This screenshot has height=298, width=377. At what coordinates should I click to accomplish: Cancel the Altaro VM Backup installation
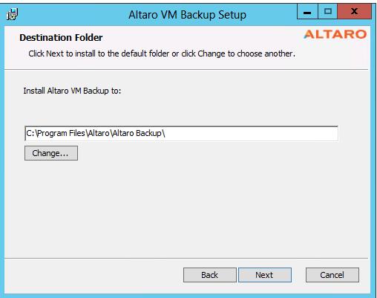(x=332, y=275)
